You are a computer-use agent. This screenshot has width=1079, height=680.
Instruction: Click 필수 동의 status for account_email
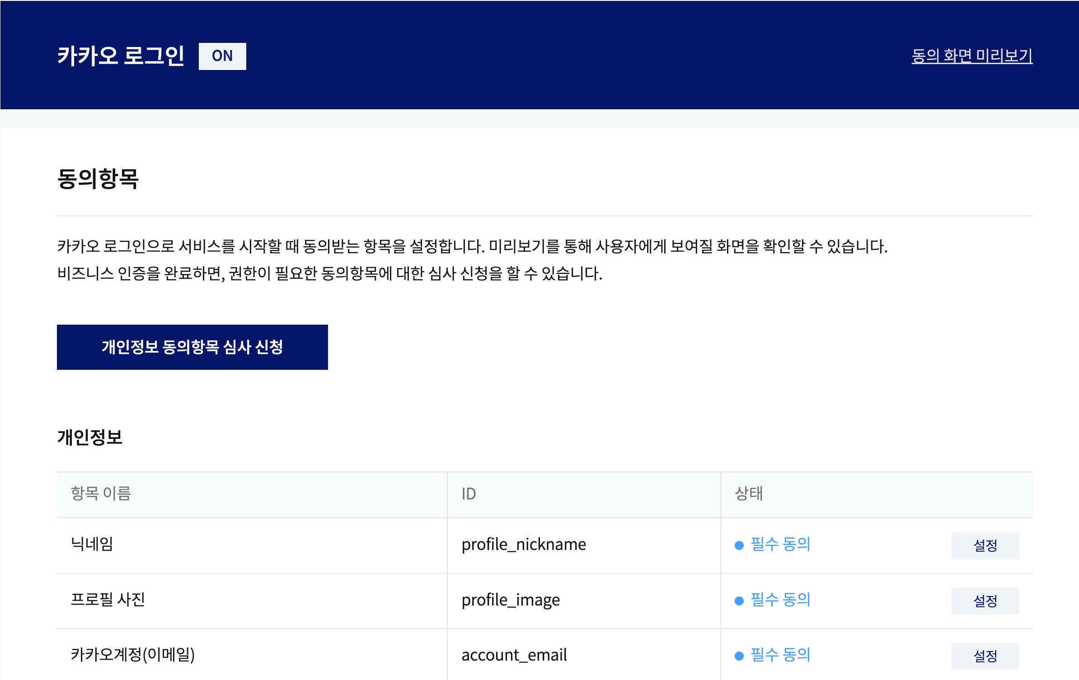click(780, 655)
